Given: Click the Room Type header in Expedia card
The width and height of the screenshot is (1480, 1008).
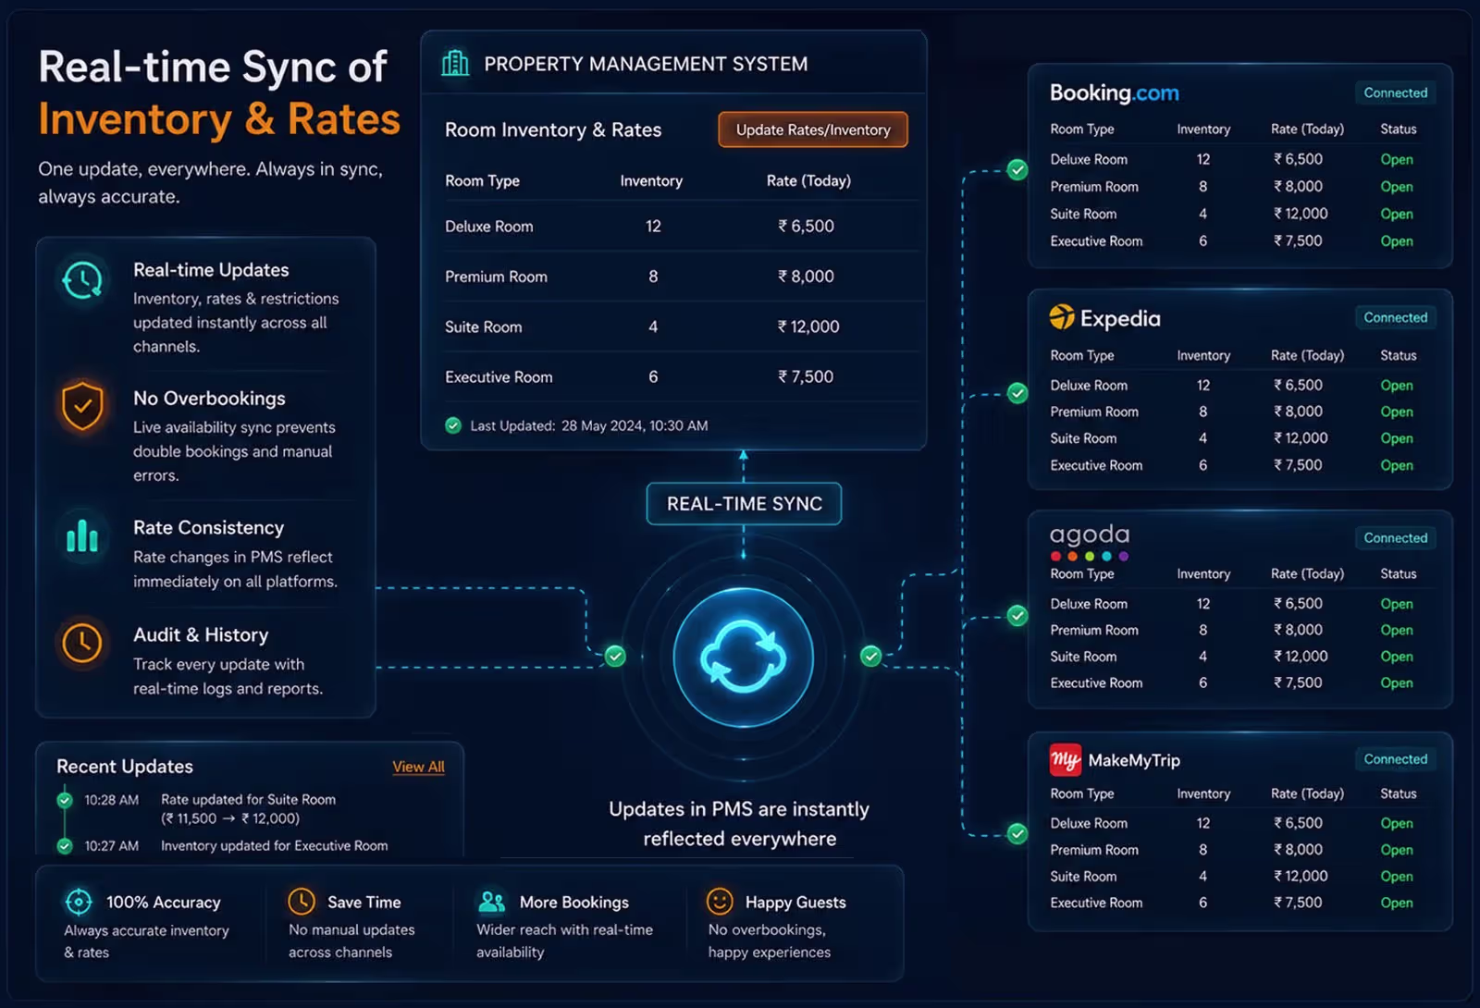Looking at the screenshot, I should 1082,356.
